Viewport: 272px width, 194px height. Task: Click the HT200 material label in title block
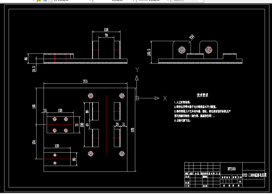point(231,169)
